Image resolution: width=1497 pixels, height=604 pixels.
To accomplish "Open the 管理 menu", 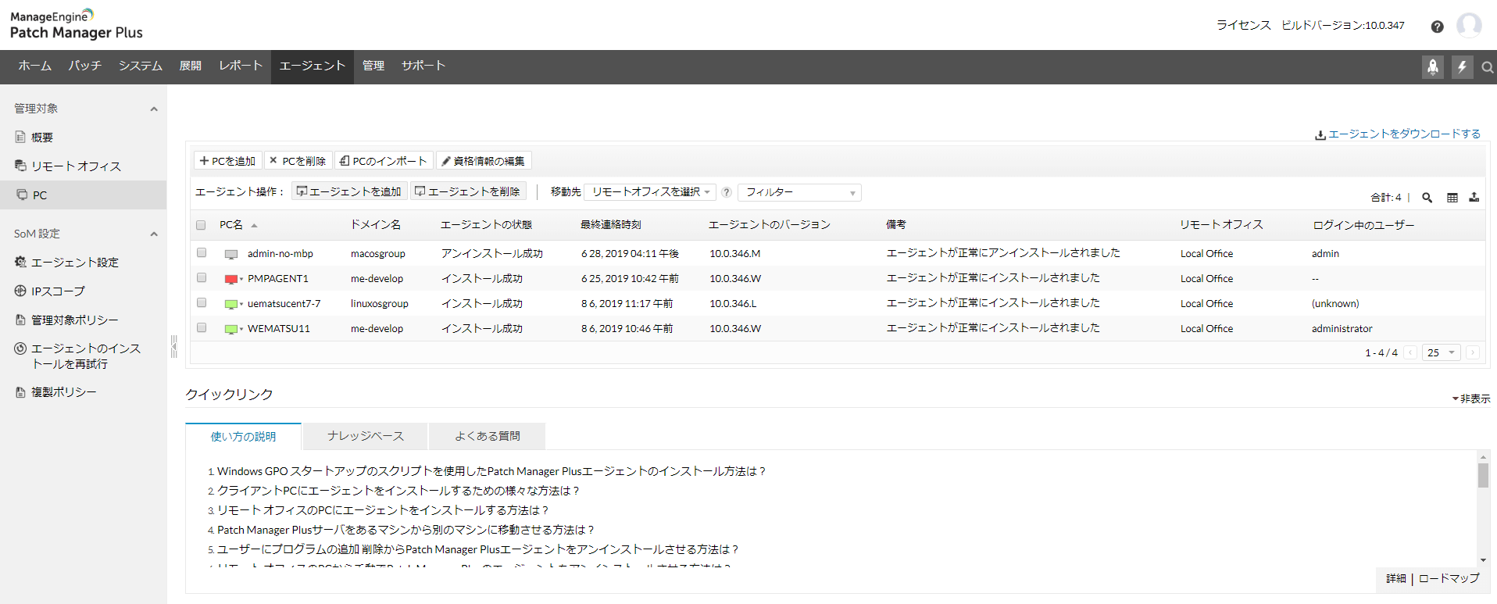I will click(373, 66).
